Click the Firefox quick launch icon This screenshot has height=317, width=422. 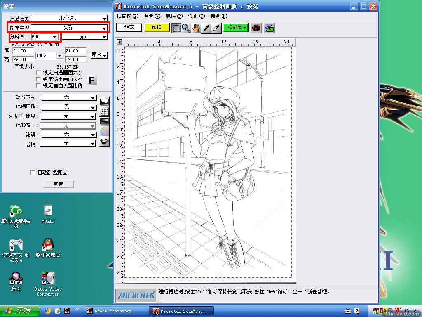[x=48, y=311]
